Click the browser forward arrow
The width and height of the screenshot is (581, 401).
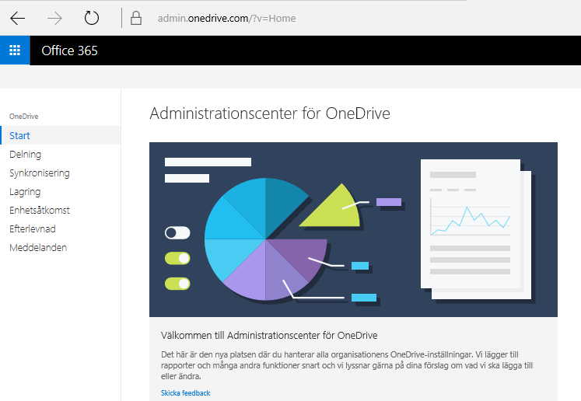(x=54, y=18)
